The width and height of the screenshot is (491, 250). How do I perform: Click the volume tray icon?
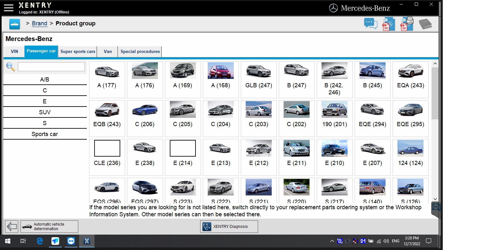(386, 241)
